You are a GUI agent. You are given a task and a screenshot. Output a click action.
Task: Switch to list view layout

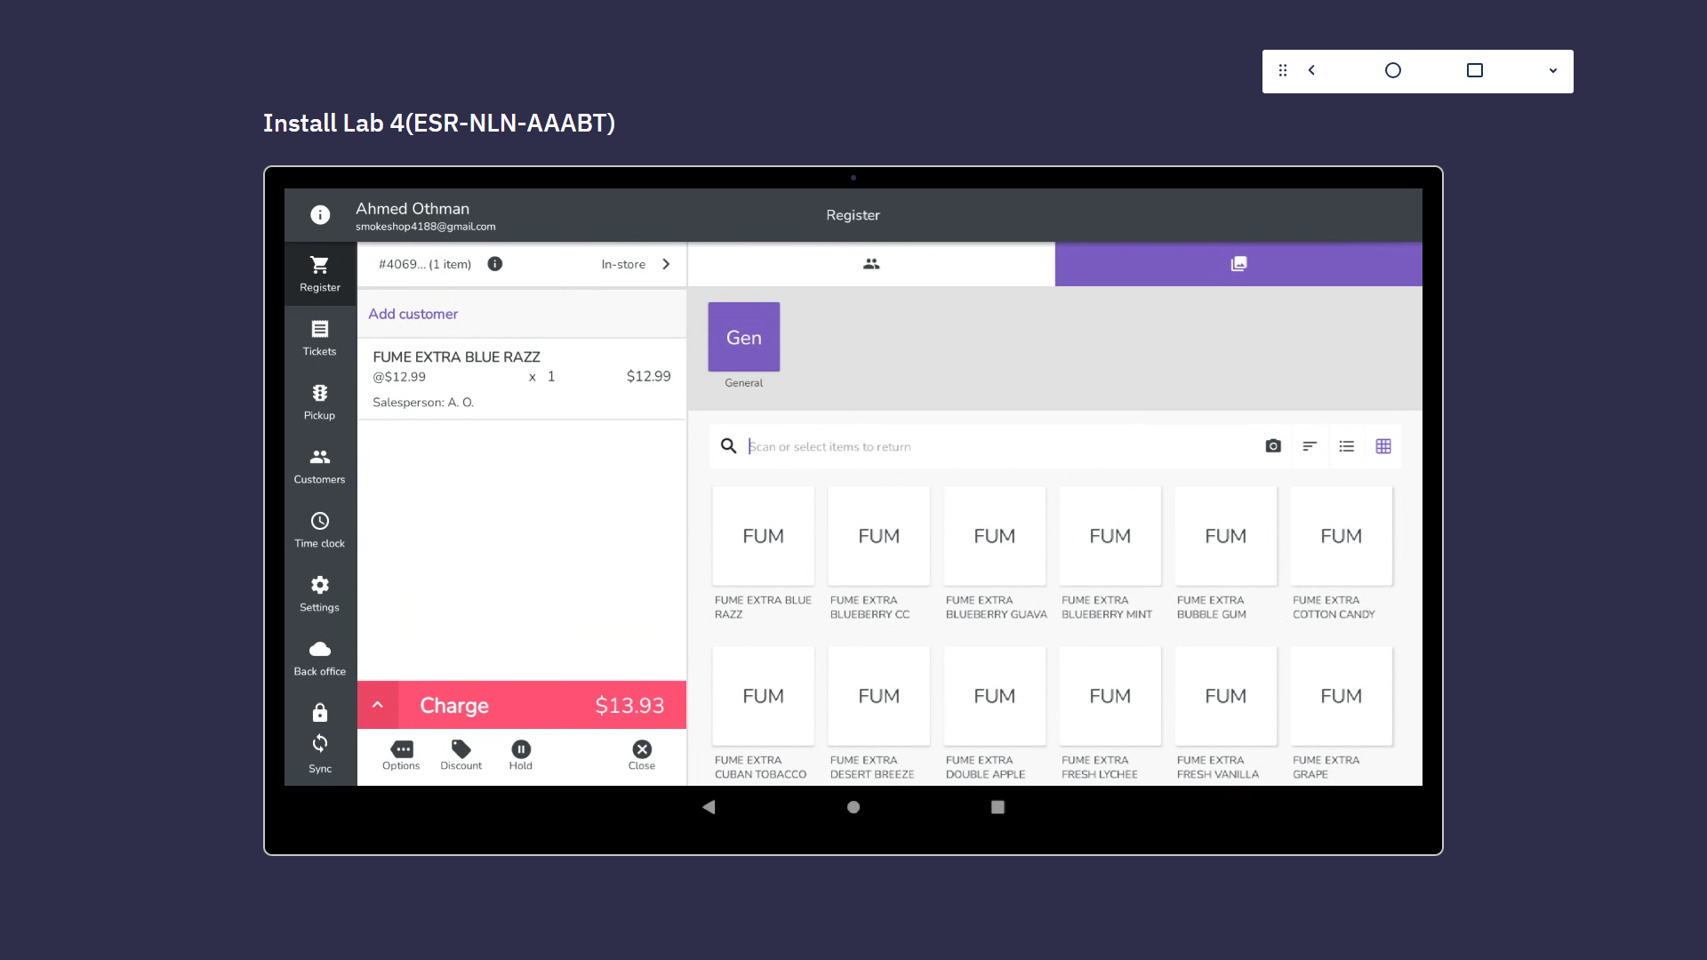[1346, 446]
